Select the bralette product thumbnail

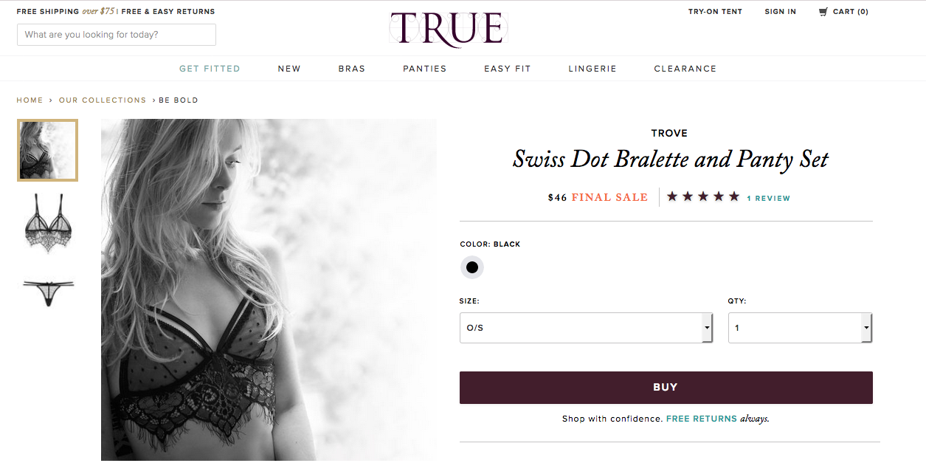47,222
